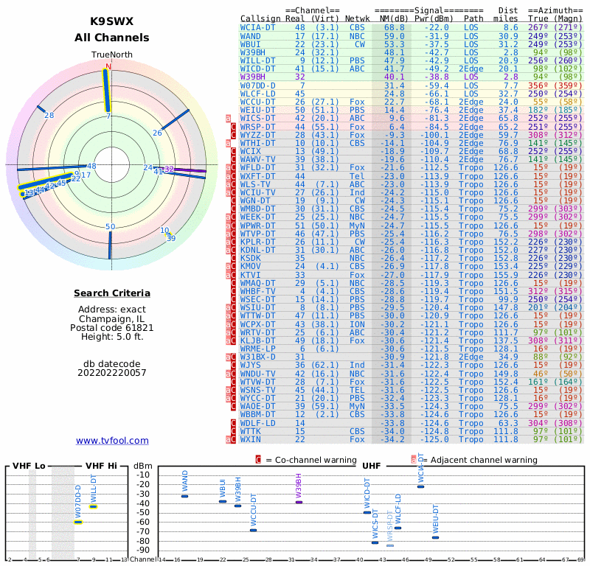Select the W07DD-D callsign entry
This screenshot has width=590, height=566.
click(x=257, y=85)
